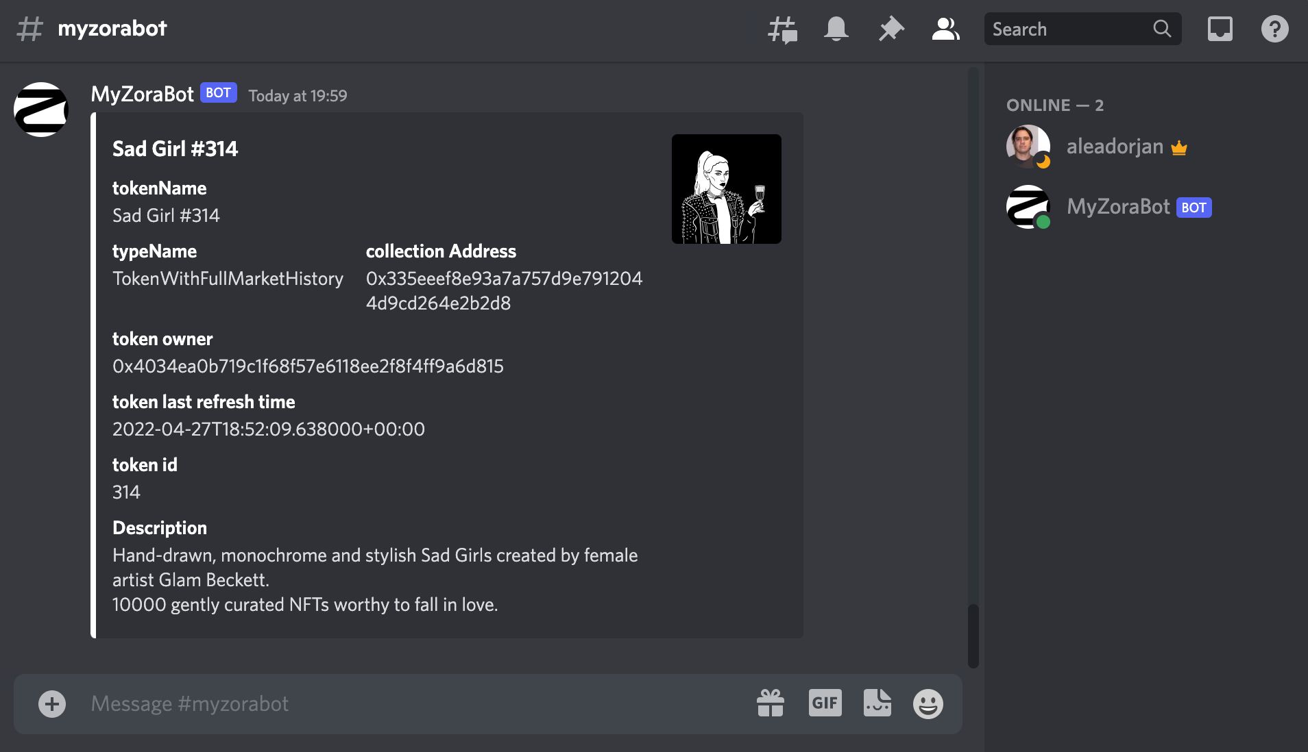Toggle the member list icon

[x=945, y=29]
